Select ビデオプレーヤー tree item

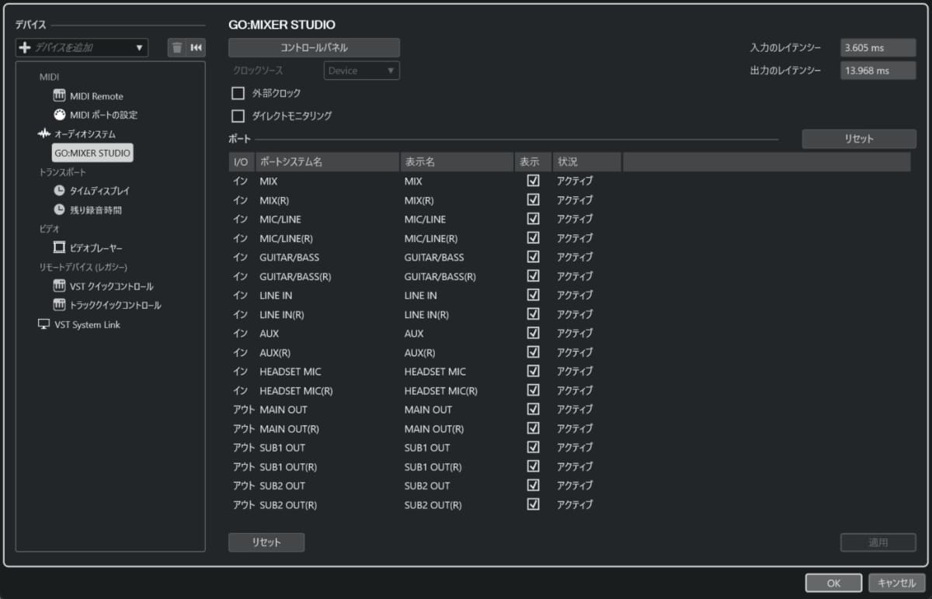point(96,248)
